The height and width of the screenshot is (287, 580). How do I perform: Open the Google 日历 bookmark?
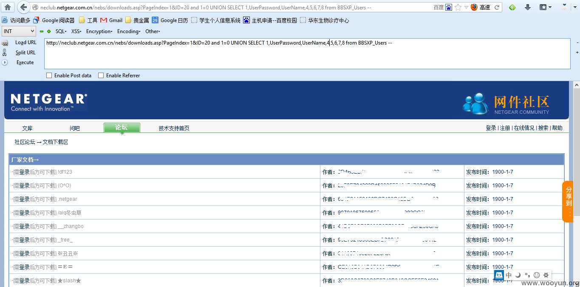[x=170, y=20]
